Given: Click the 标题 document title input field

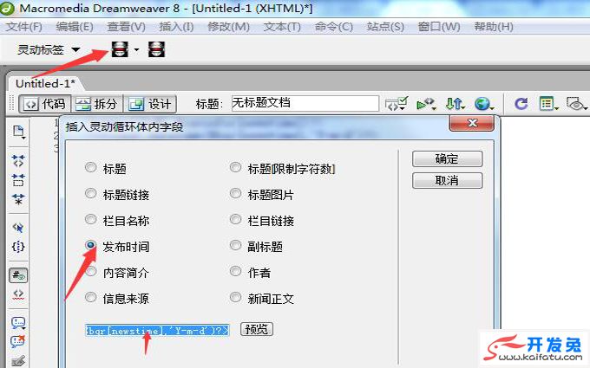Looking at the screenshot, I should pos(305,103).
